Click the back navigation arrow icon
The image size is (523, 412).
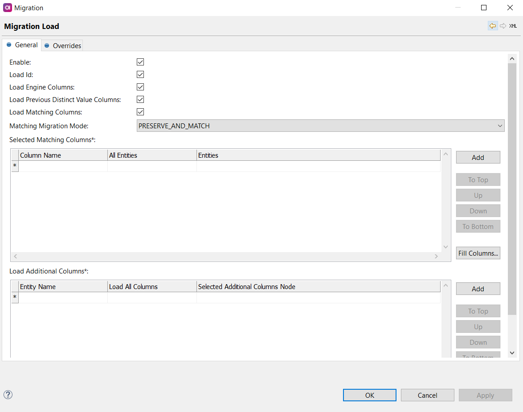click(493, 25)
